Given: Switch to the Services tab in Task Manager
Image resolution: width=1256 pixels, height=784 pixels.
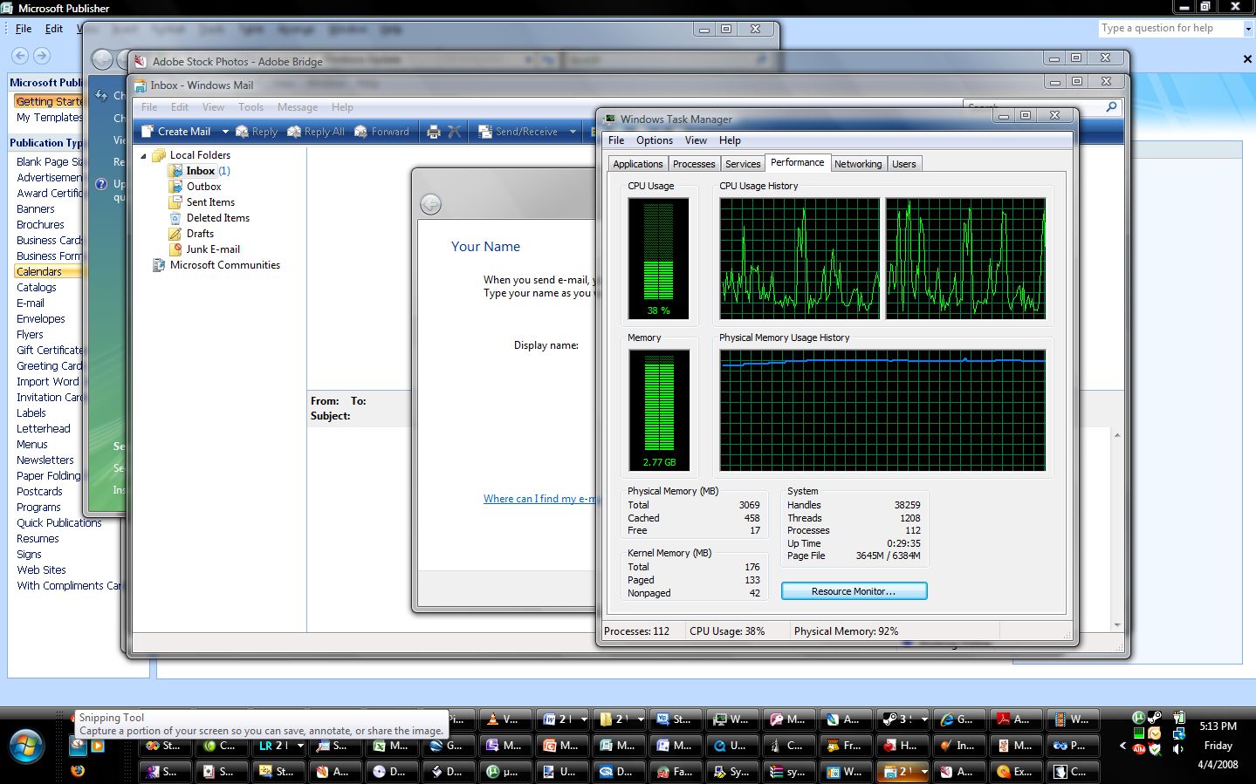Looking at the screenshot, I should (743, 164).
